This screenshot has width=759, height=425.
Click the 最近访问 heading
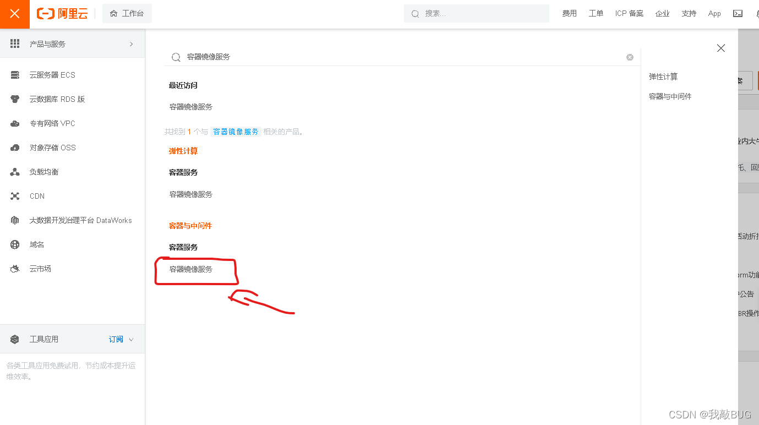(x=183, y=85)
